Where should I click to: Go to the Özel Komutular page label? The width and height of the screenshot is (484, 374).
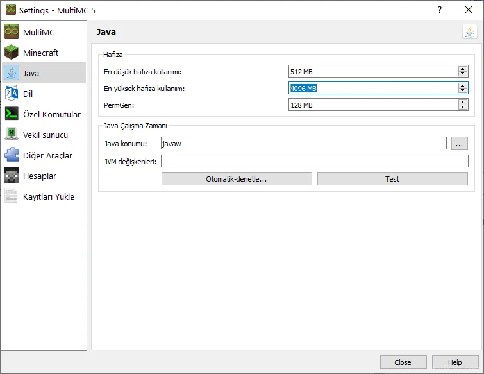pos(52,114)
